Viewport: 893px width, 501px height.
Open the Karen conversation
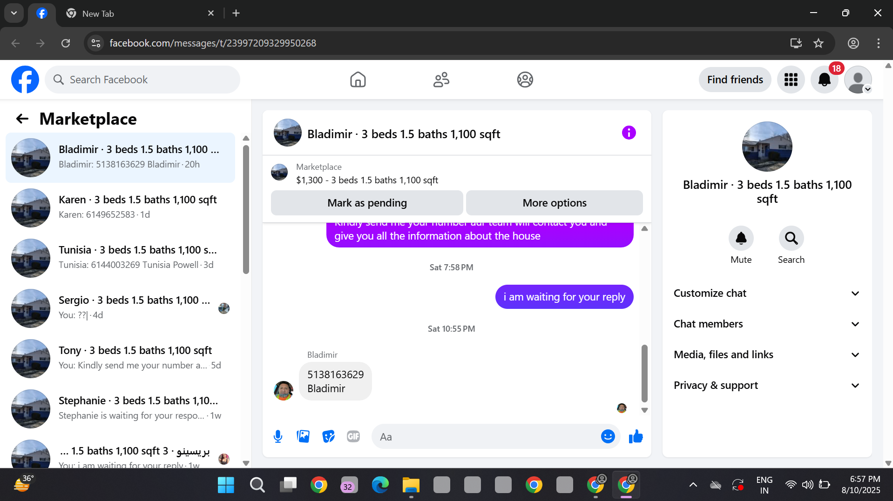120,207
